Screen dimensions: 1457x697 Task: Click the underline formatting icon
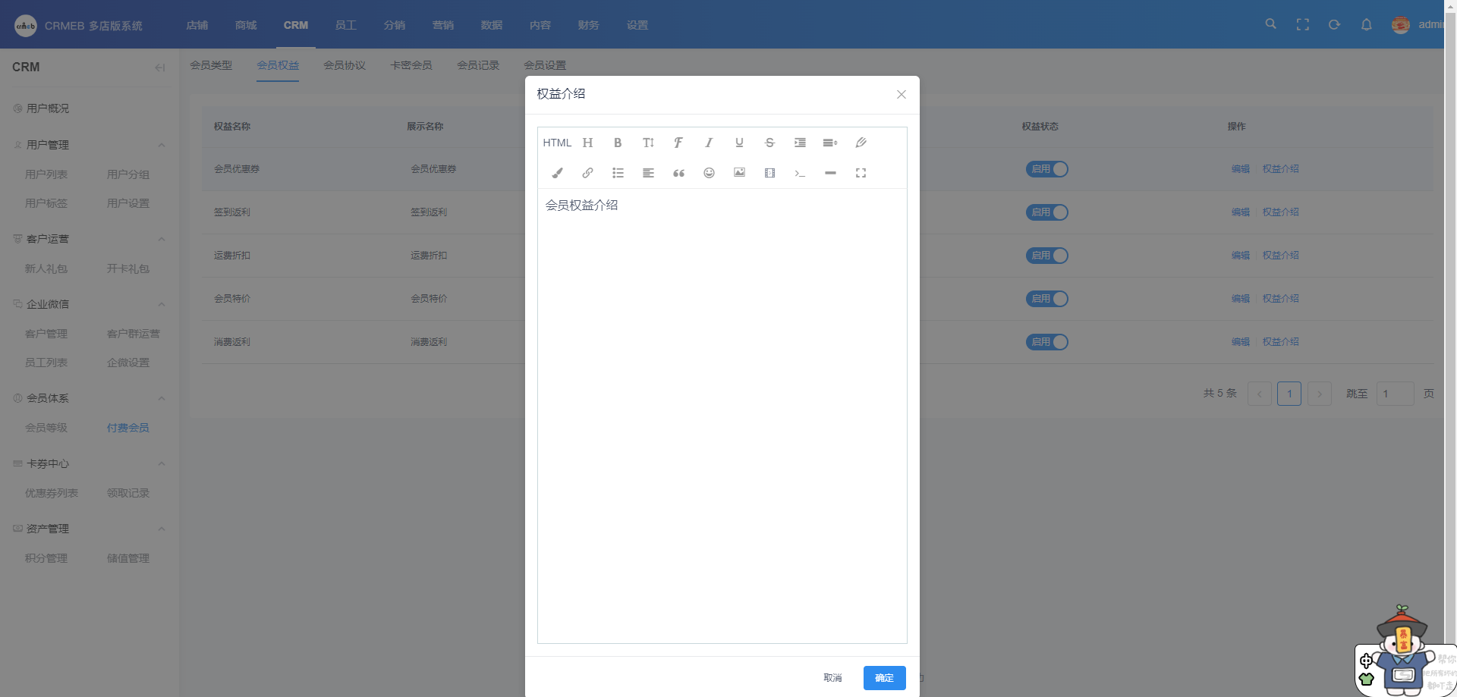coord(739,143)
